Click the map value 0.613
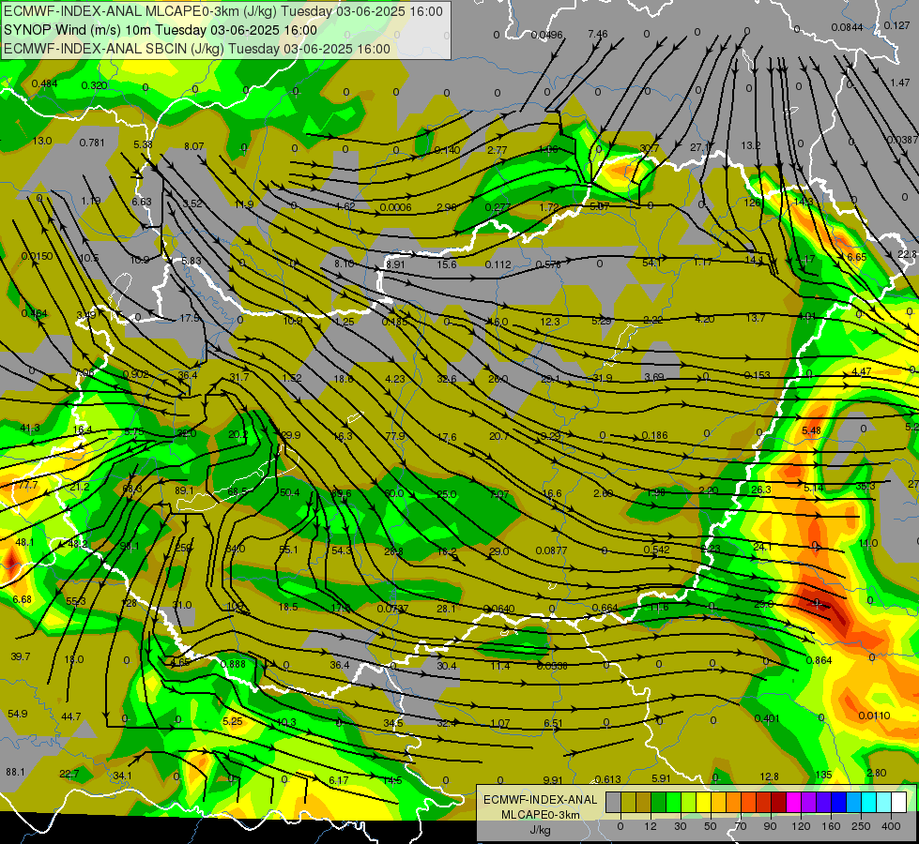919x844 pixels. (x=607, y=779)
